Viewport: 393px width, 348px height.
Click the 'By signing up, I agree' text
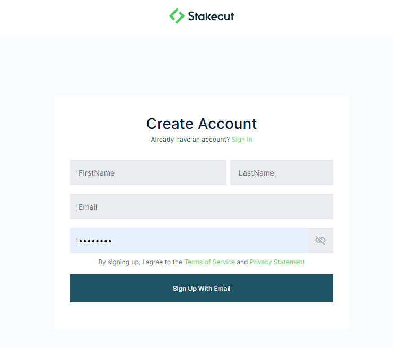[x=140, y=262]
